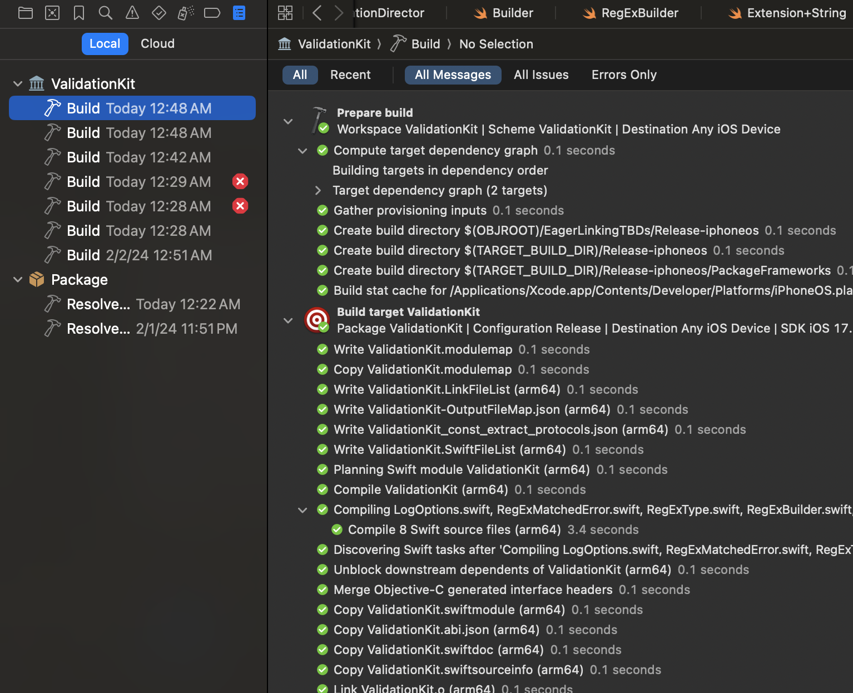Screen dimensions: 853x693
Task: Click the Prepare build hammer icon
Action: tap(319, 120)
